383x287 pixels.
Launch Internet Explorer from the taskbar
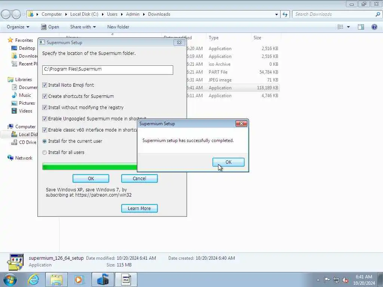coord(33,280)
